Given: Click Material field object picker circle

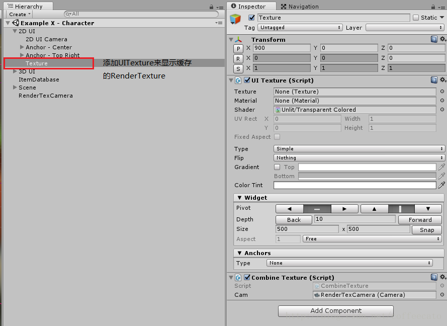Looking at the screenshot, I should click(442, 101).
